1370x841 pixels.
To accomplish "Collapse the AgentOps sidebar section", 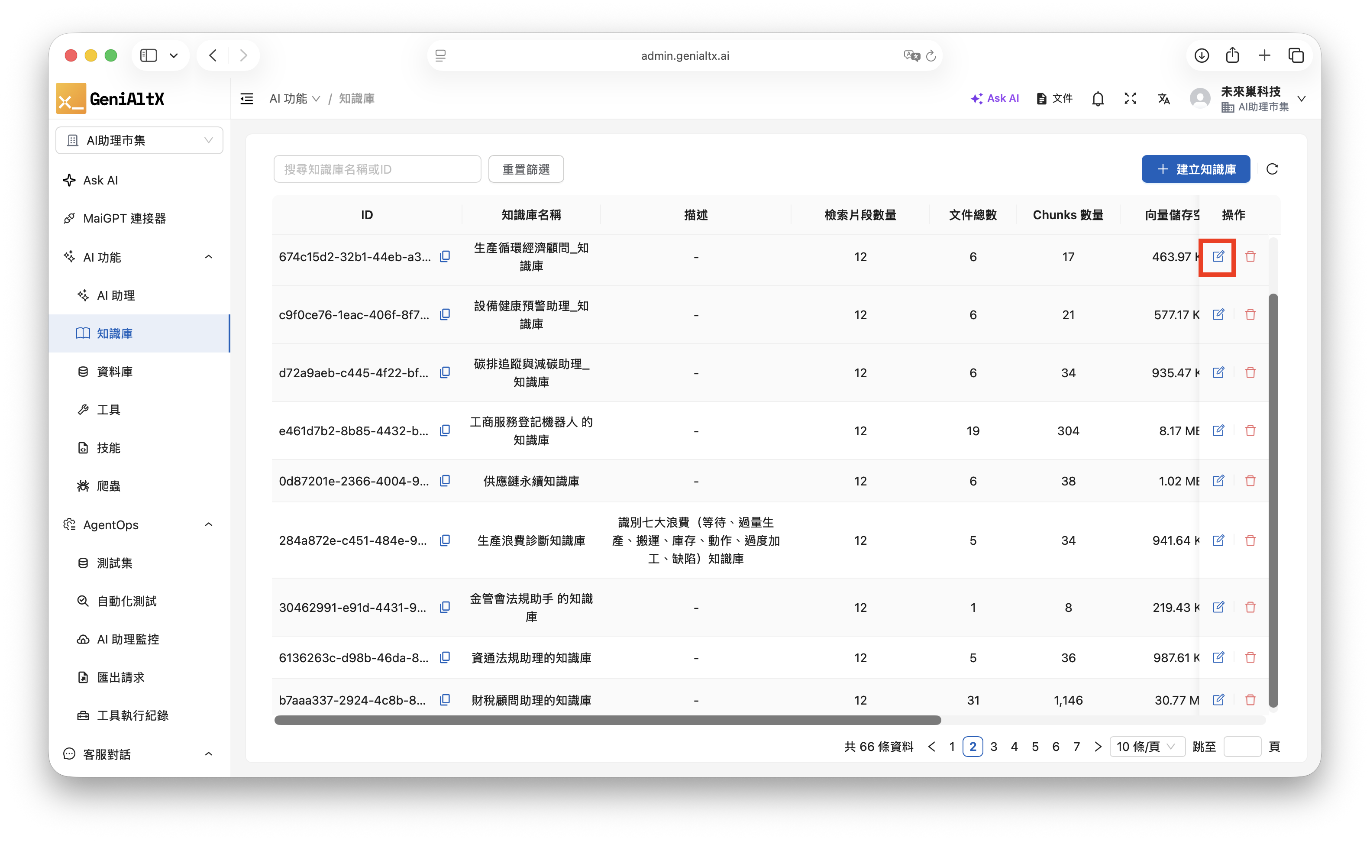I will tap(209, 524).
